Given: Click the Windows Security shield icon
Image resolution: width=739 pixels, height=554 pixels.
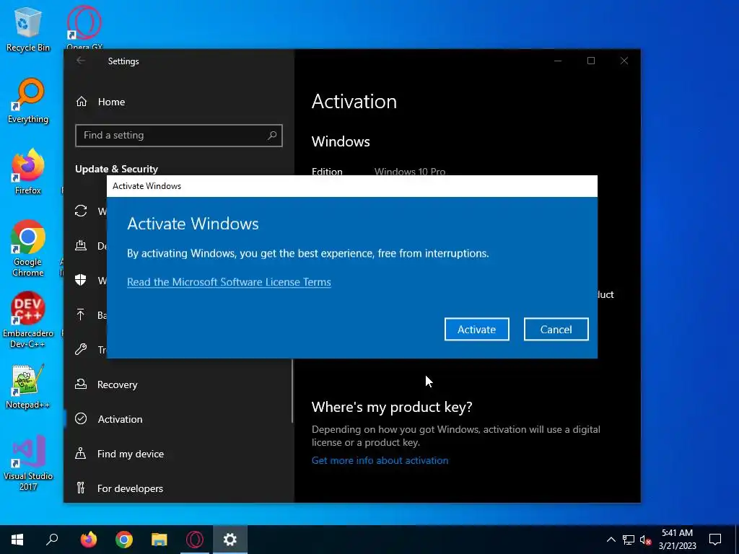Looking at the screenshot, I should point(81,280).
